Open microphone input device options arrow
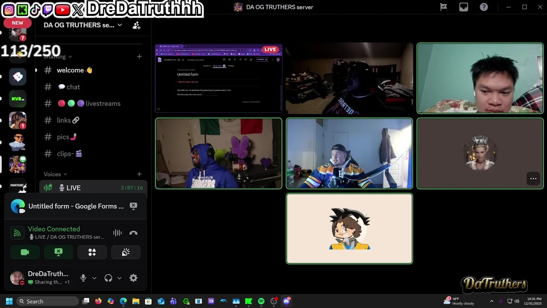Viewport: 547px width, 308px height. [x=94, y=278]
